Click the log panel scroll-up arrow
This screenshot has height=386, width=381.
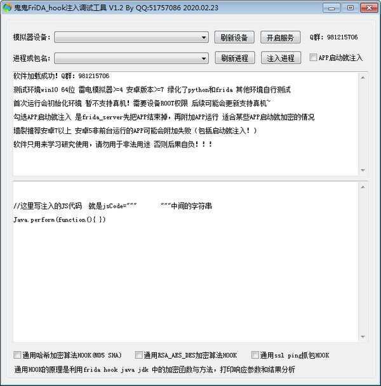tap(364, 76)
